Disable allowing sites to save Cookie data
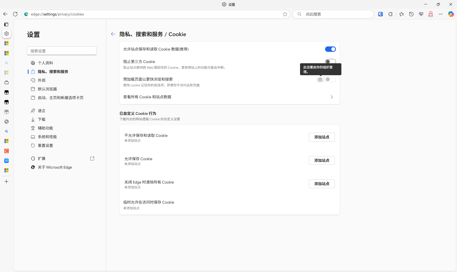 tap(330, 49)
